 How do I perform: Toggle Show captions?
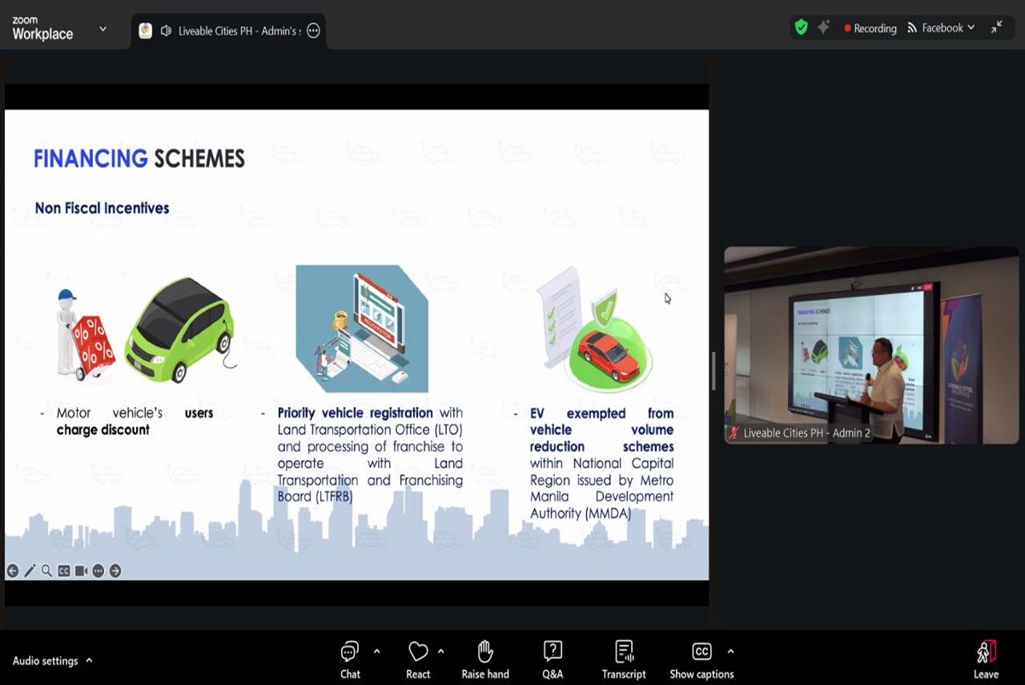(x=701, y=659)
